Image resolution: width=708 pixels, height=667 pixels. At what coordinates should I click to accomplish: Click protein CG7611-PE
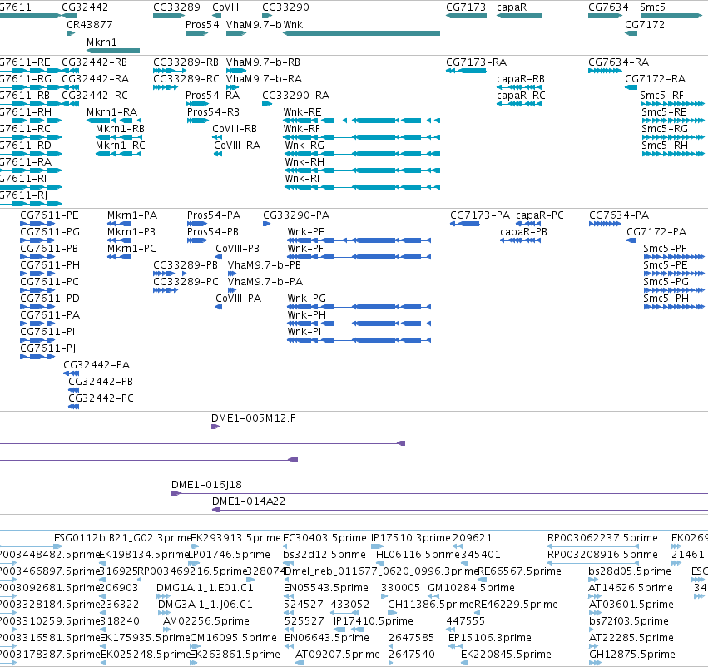(x=50, y=215)
